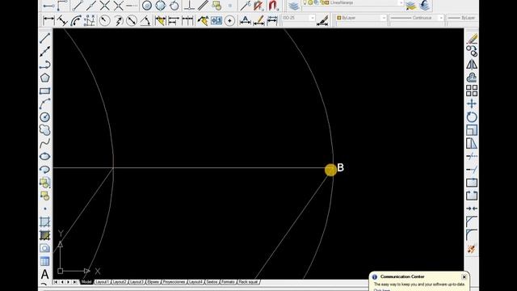Image resolution: width=517 pixels, height=291 pixels.
Task: Select the Line tool in left toolbar
Action: [45, 38]
